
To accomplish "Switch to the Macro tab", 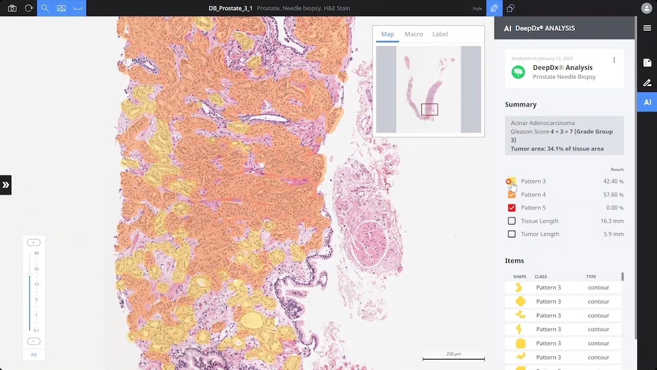I will pyautogui.click(x=413, y=34).
